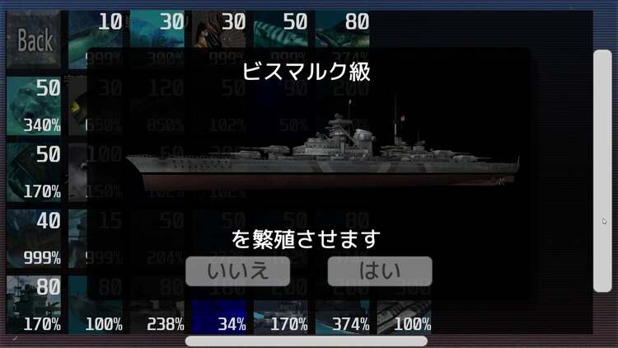Pick the blue fish tile showing 300%
The width and height of the screenshot is (618, 348).
tap(157, 40)
